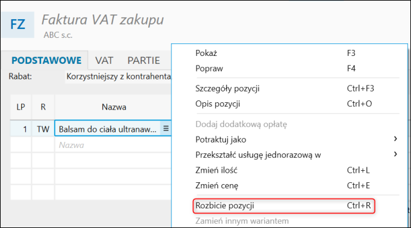The image size is (411, 228).
Task: Open the VAT tab
Action: (104, 61)
